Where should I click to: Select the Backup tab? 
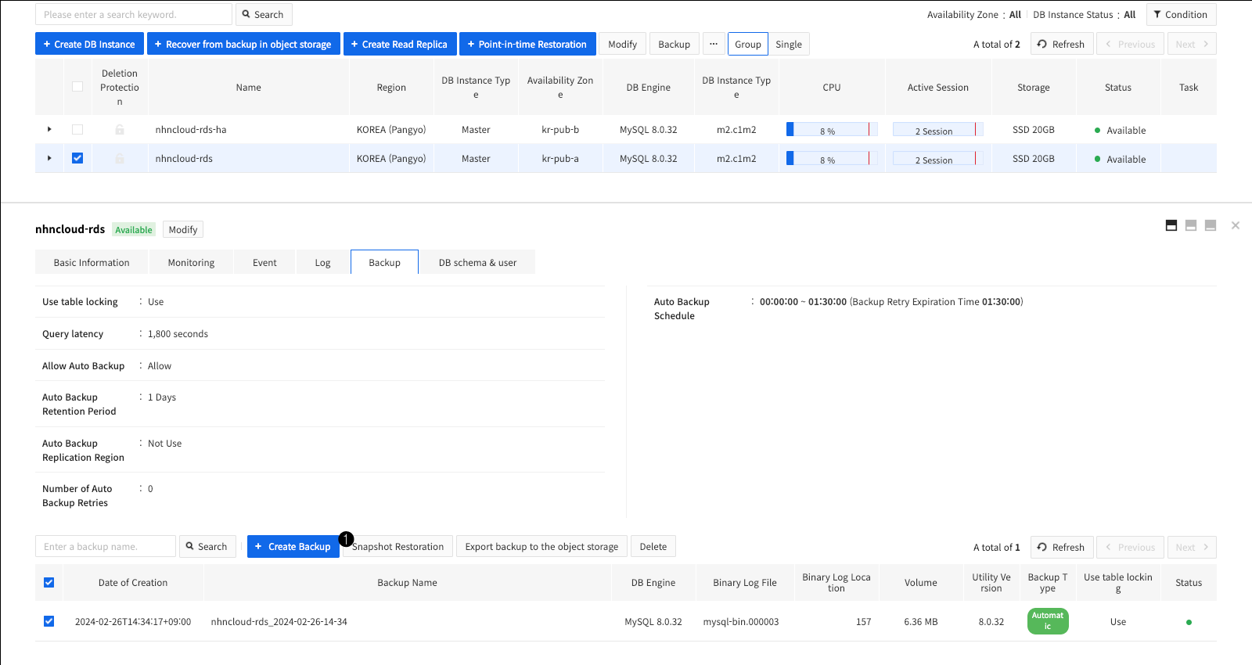click(384, 263)
